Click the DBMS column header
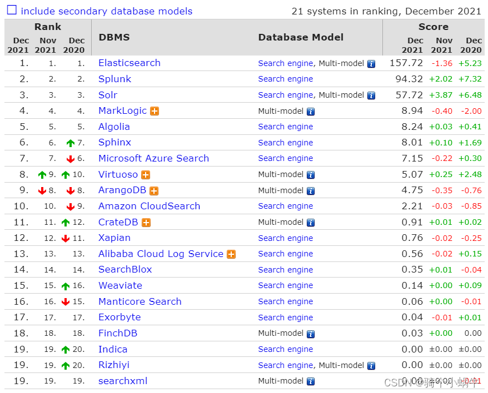The image size is (488, 393). (x=114, y=37)
